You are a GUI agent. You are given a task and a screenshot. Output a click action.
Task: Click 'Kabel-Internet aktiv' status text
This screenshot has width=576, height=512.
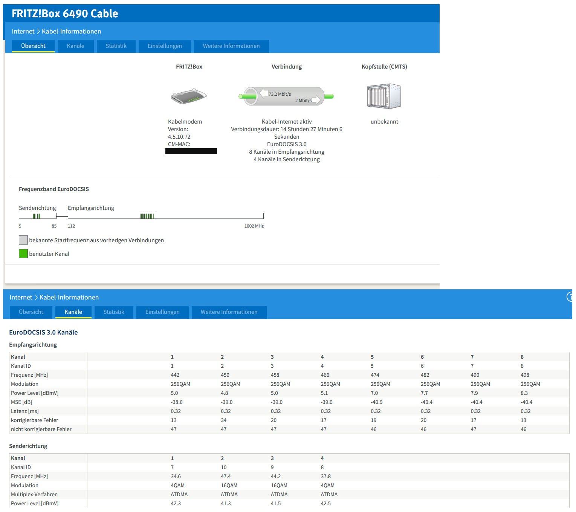pyautogui.click(x=287, y=122)
